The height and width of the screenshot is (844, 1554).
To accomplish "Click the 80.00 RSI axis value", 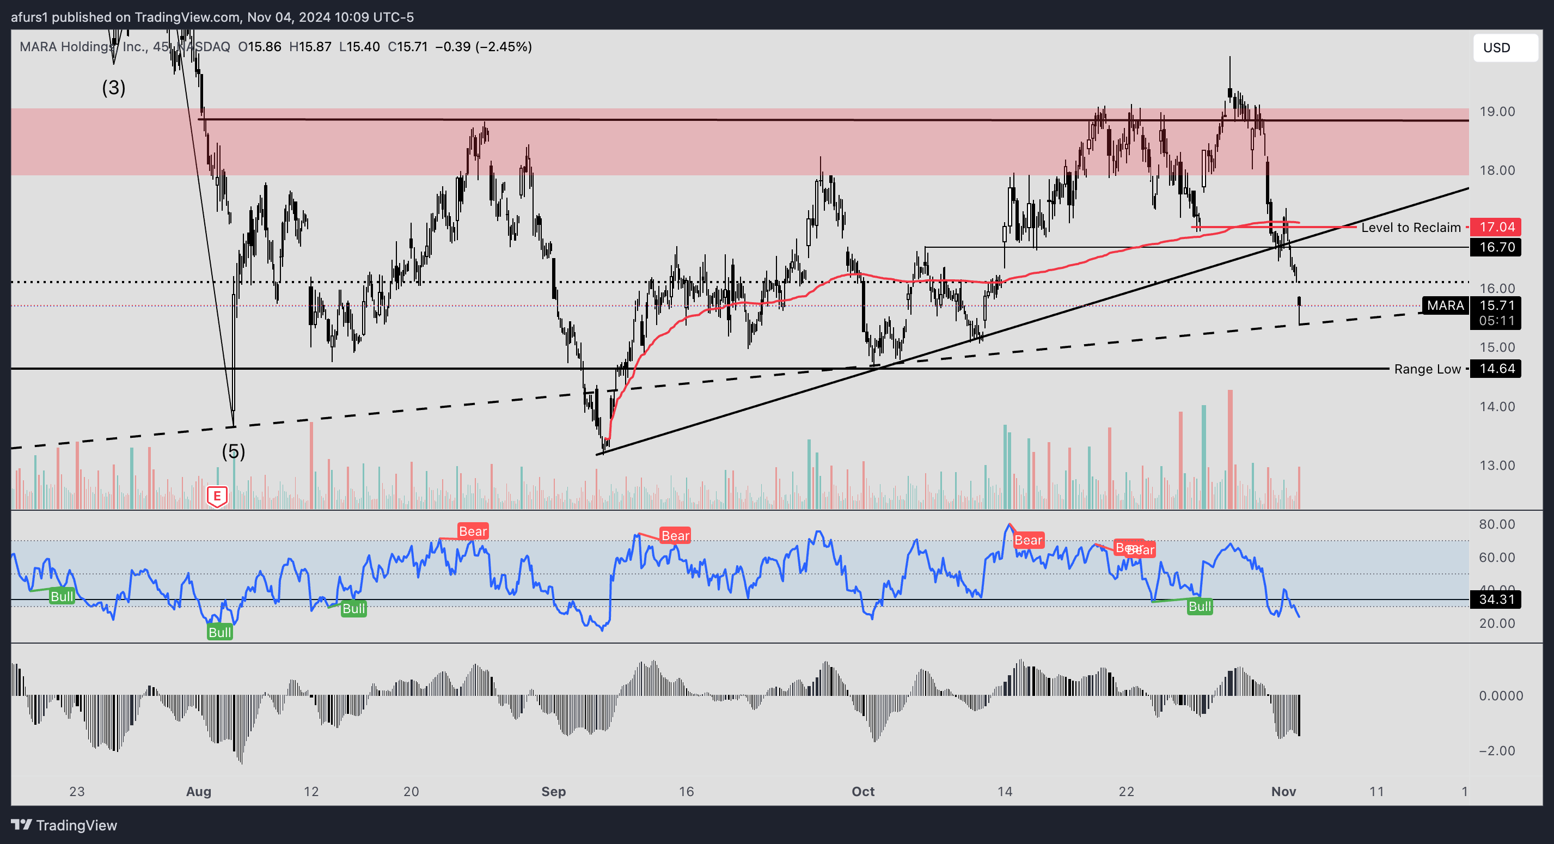I will click(1497, 524).
